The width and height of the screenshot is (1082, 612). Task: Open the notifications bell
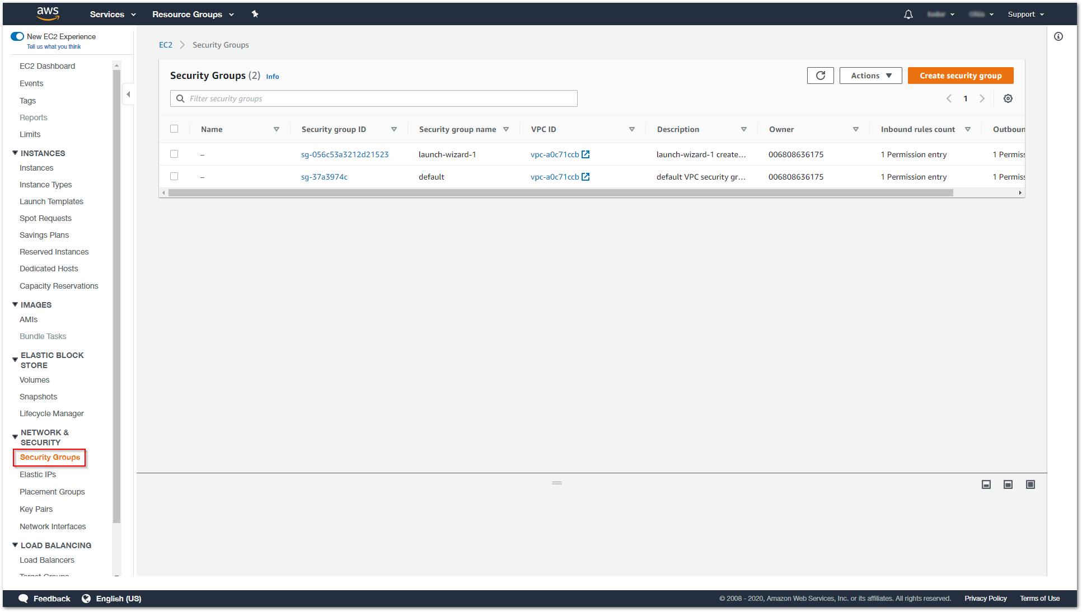[x=908, y=15]
